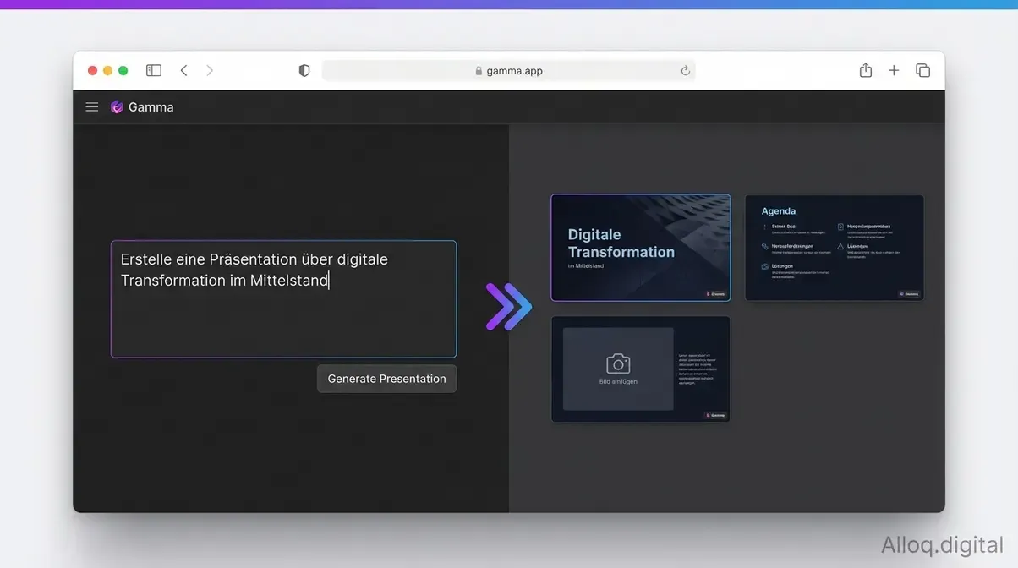Open the Gamma hamburger menu
Viewport: 1018px width, 568px height.
(92, 107)
